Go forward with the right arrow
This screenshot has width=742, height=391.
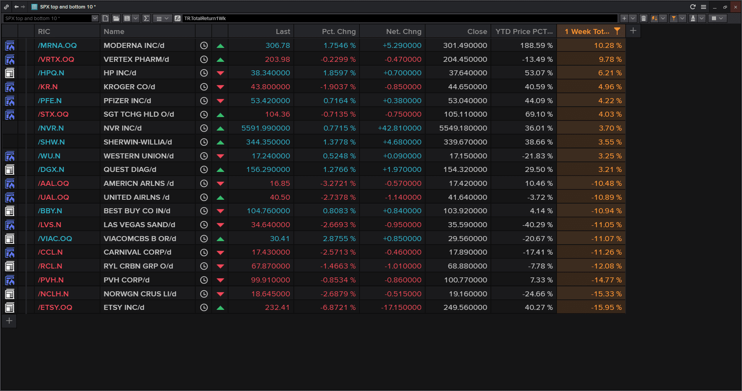pos(23,7)
